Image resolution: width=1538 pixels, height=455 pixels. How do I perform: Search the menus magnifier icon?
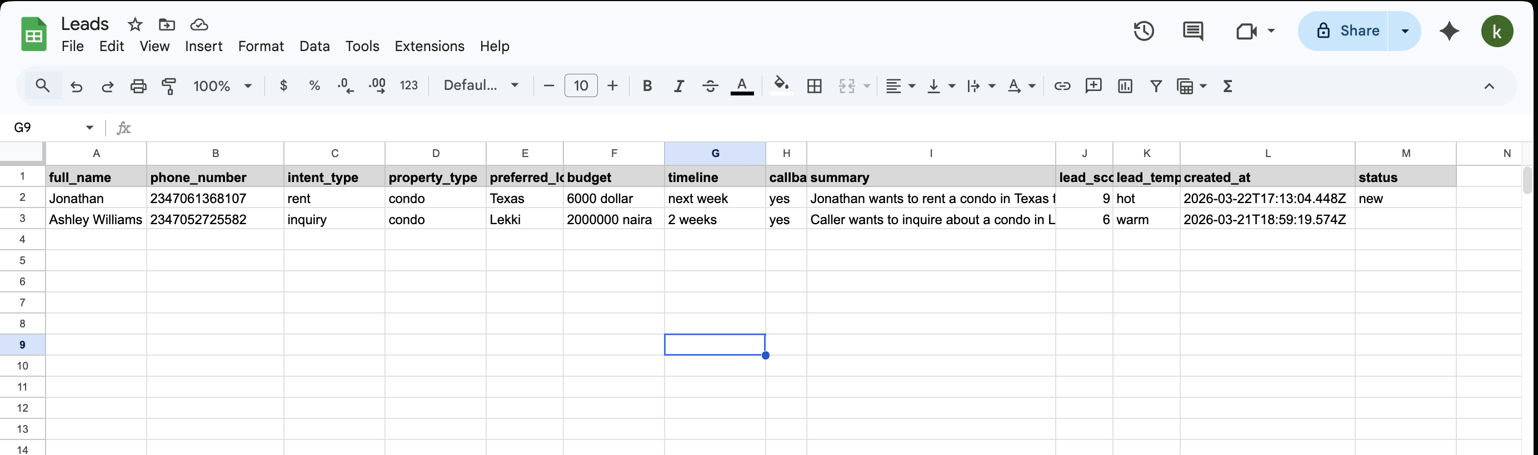42,86
